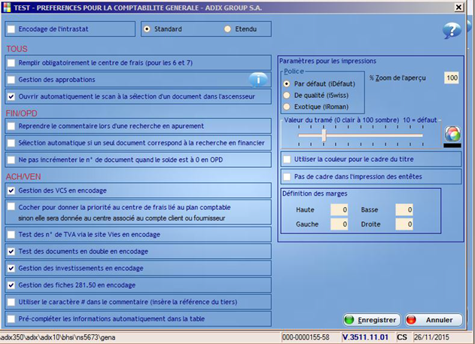Uncheck Gestion des VCS en encodage
The width and height of the screenshot is (475, 344).
click(x=11, y=191)
